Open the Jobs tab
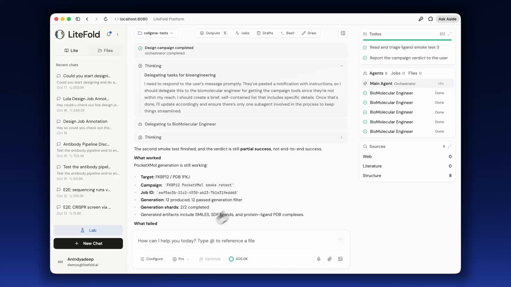Screen dimensions: 511x287 [x=242, y=33]
